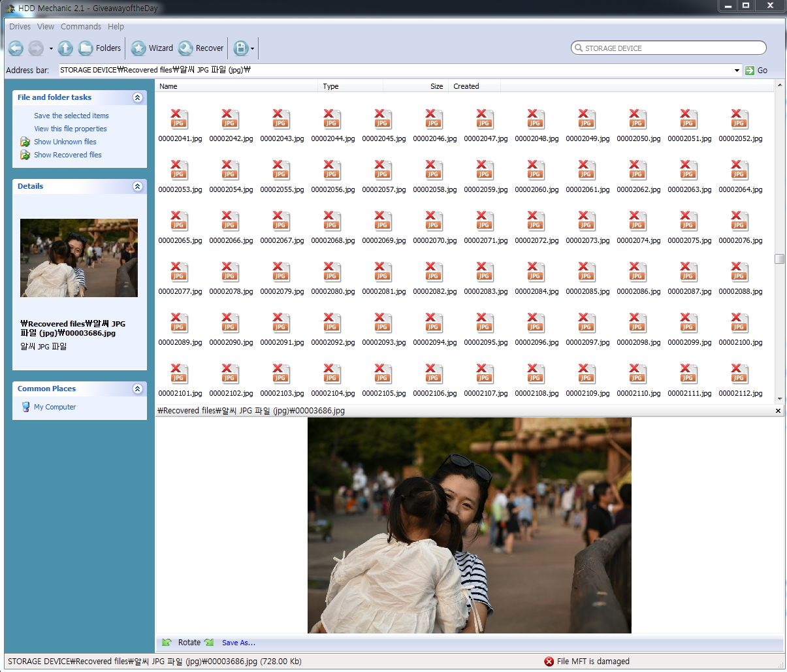
Task: Click the Back navigation arrow
Action: click(16, 48)
